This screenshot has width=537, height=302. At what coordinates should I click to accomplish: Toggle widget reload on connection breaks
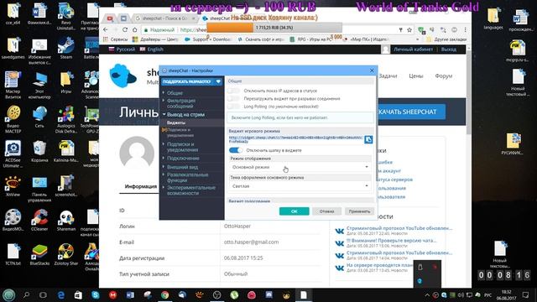[x=233, y=99]
